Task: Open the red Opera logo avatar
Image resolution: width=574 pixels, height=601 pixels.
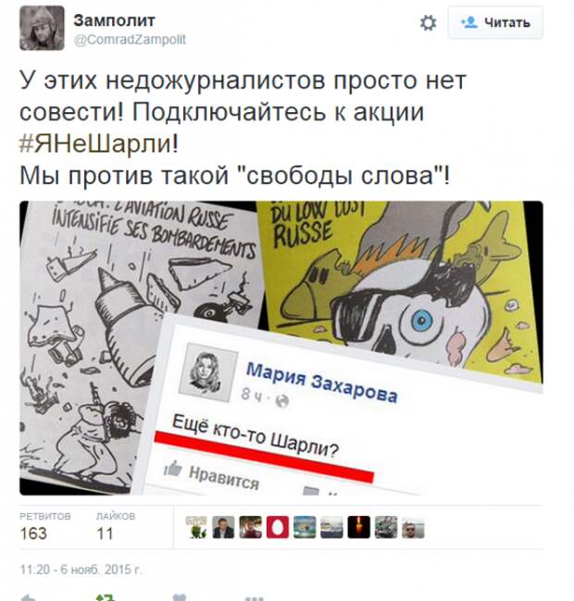Action: 278,527
